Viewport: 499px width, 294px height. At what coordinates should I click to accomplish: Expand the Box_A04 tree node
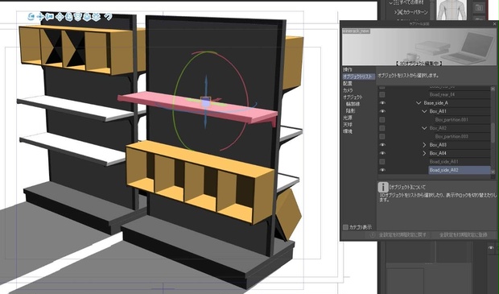coord(424,153)
